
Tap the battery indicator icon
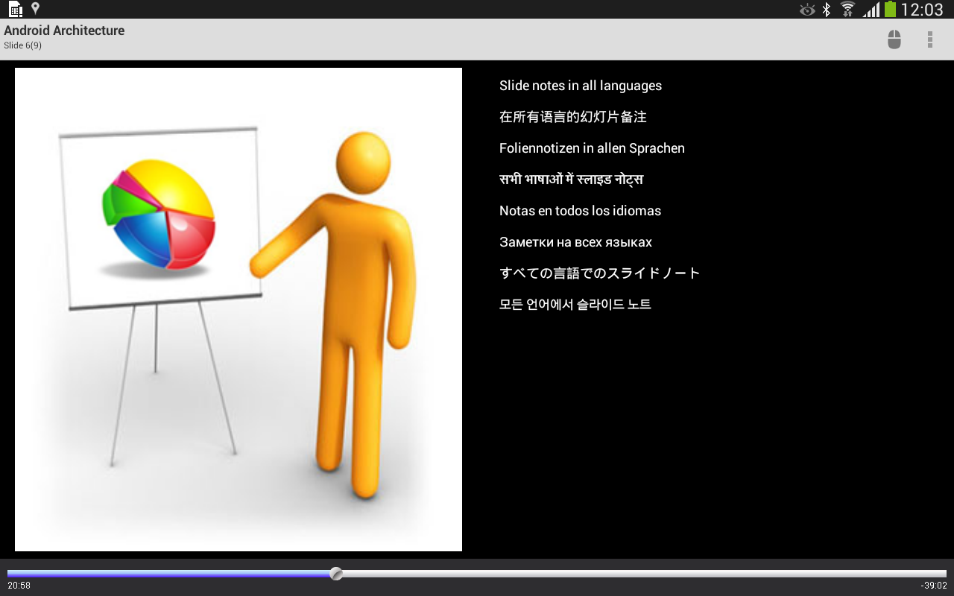point(891,9)
